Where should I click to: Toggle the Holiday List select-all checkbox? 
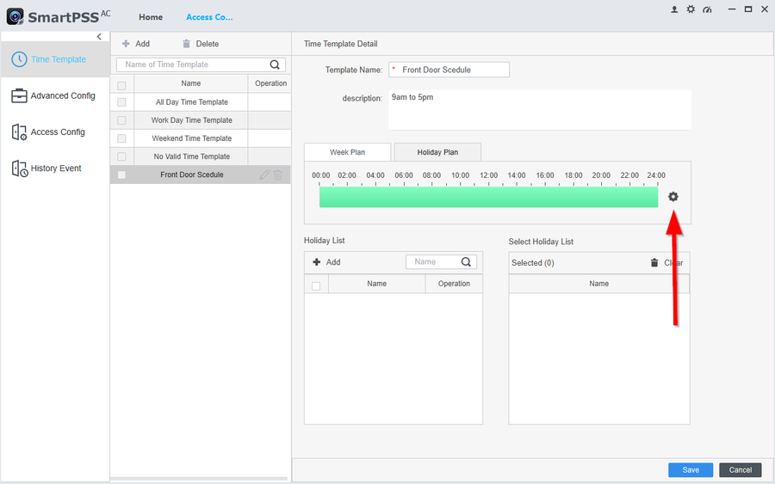(316, 285)
